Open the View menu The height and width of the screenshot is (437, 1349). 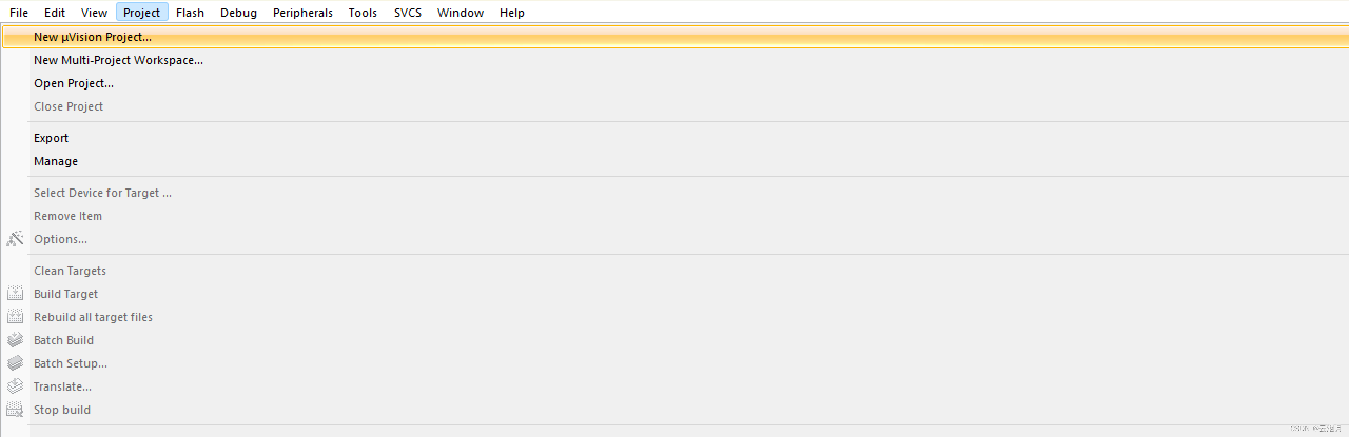pyautogui.click(x=94, y=13)
